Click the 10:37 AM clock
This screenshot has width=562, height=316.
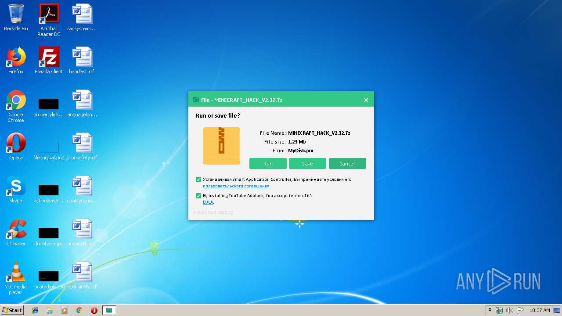tap(540, 310)
